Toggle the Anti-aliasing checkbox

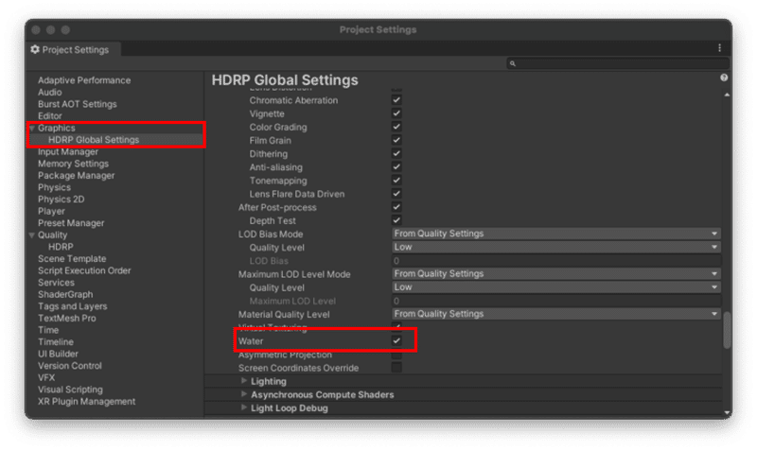coord(396,167)
